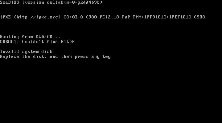This screenshot has width=222, height=123.
Task: Click the word 'Invalid'
Action: [9, 52]
